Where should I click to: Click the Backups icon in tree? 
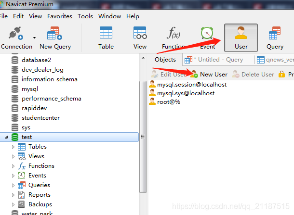pyautogui.click(x=22, y=204)
